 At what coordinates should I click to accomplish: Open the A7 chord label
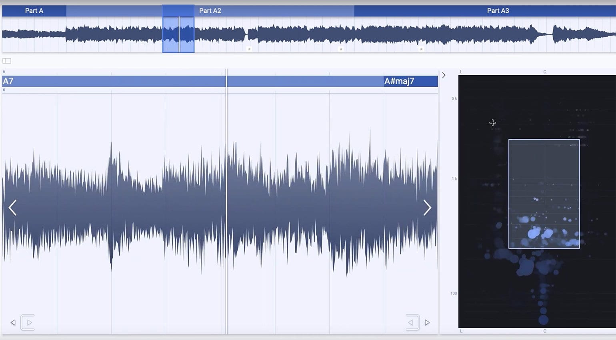click(x=8, y=81)
